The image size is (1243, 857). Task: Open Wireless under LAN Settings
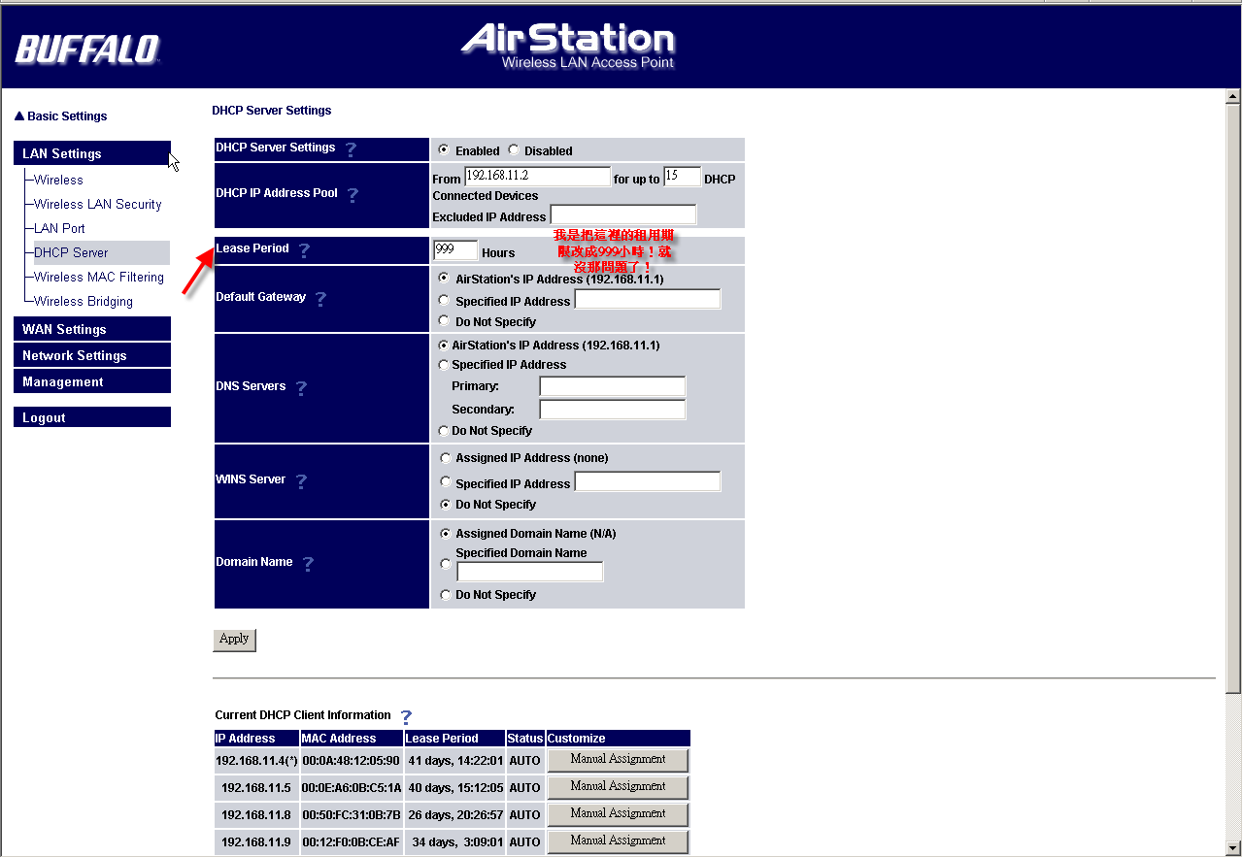point(58,180)
